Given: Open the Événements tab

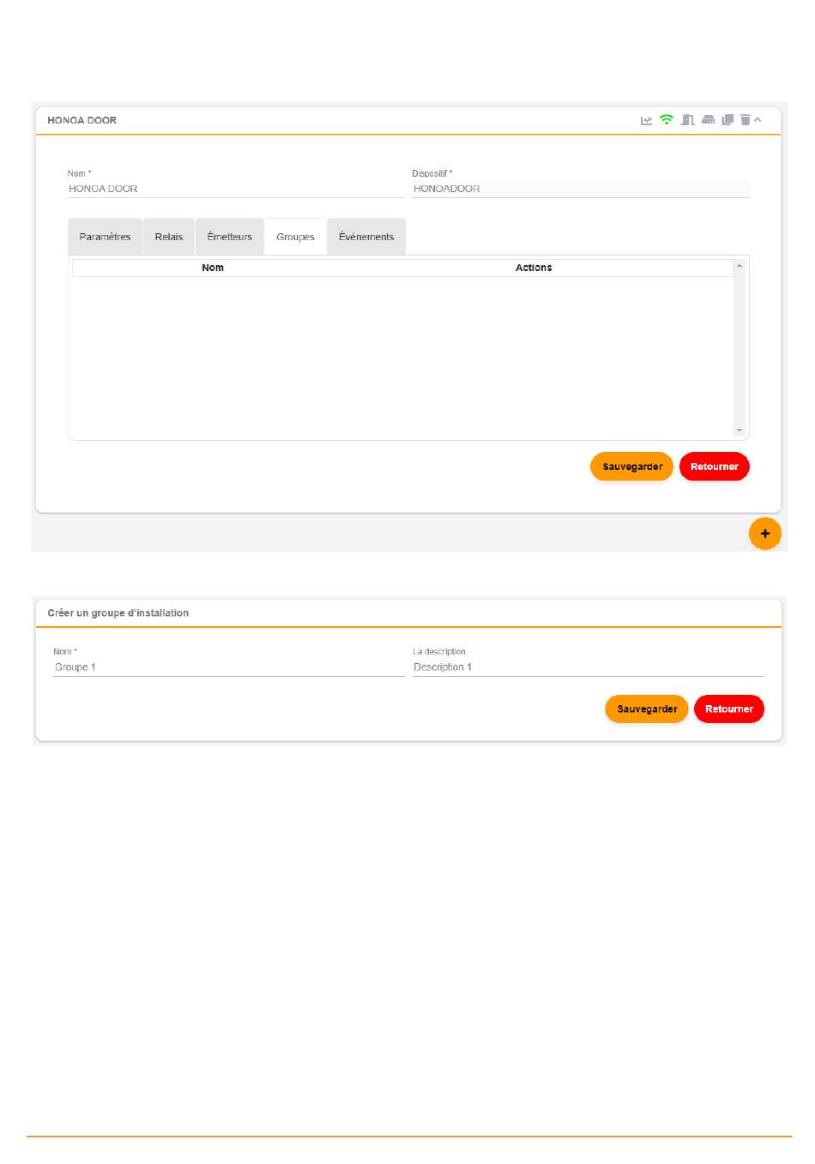Looking at the screenshot, I should [x=366, y=237].
